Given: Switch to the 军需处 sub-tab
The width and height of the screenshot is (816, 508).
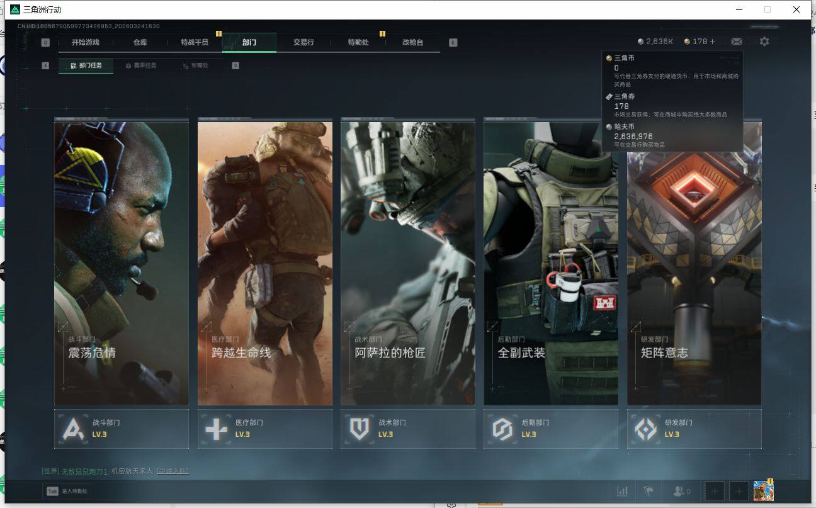Looking at the screenshot, I should tap(195, 65).
